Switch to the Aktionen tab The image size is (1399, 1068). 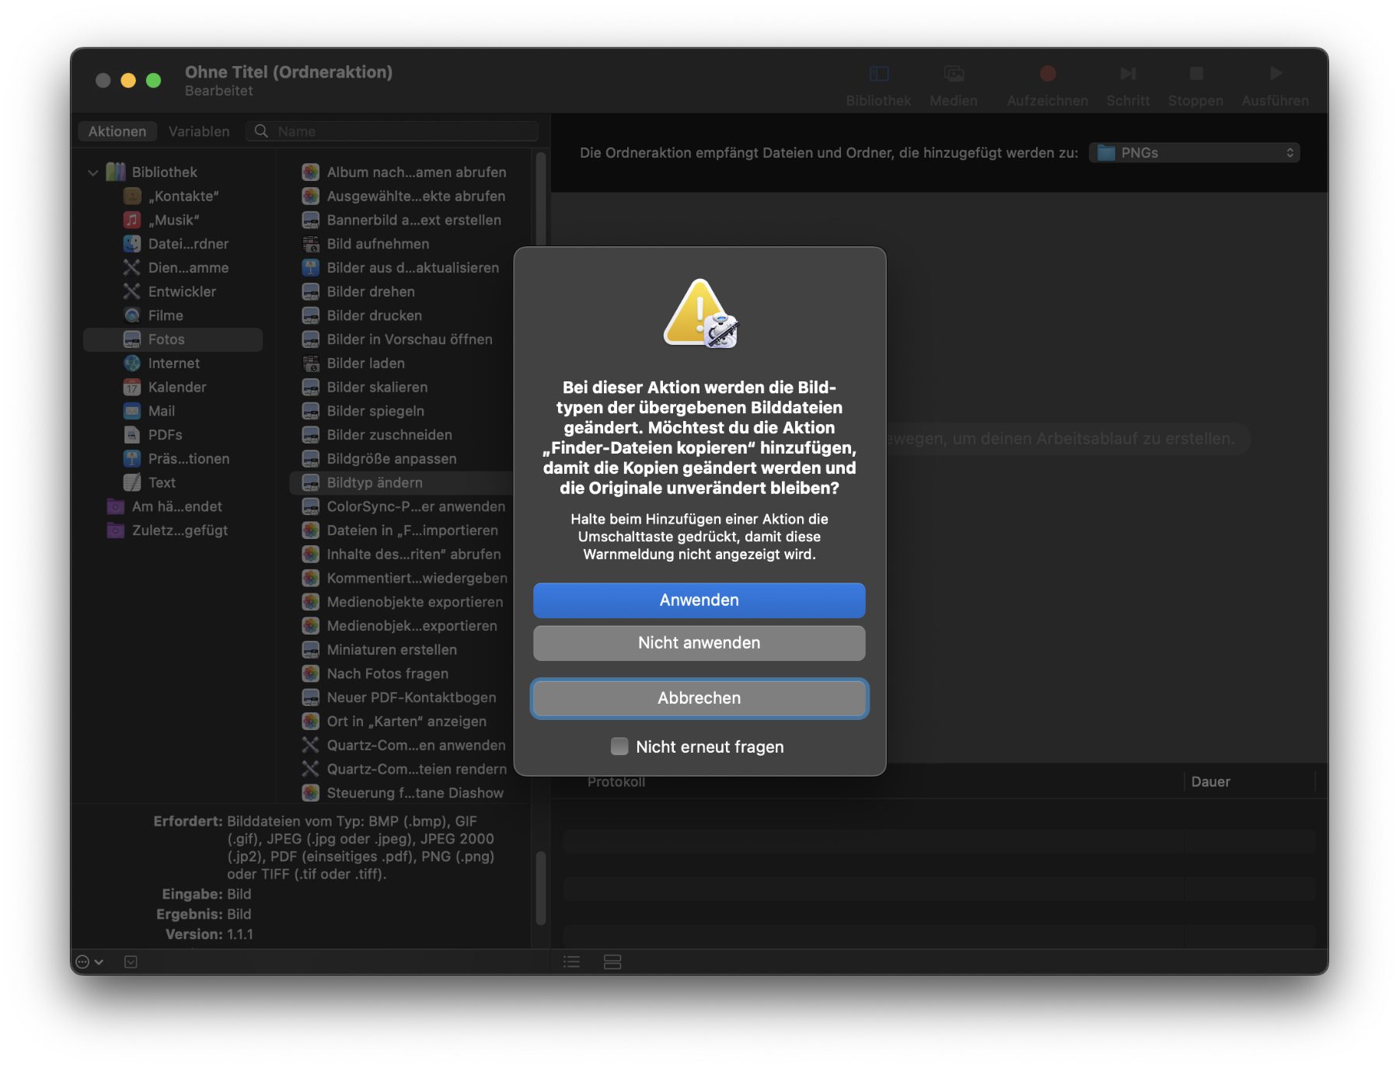(x=117, y=131)
